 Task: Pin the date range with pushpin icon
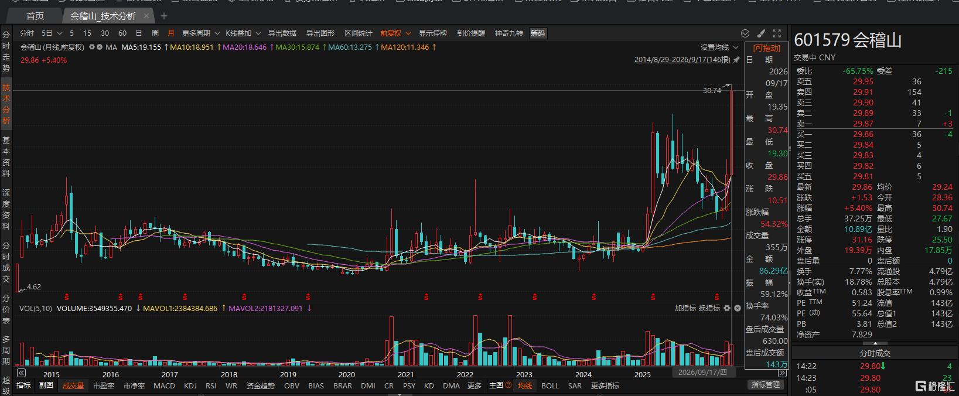point(736,60)
